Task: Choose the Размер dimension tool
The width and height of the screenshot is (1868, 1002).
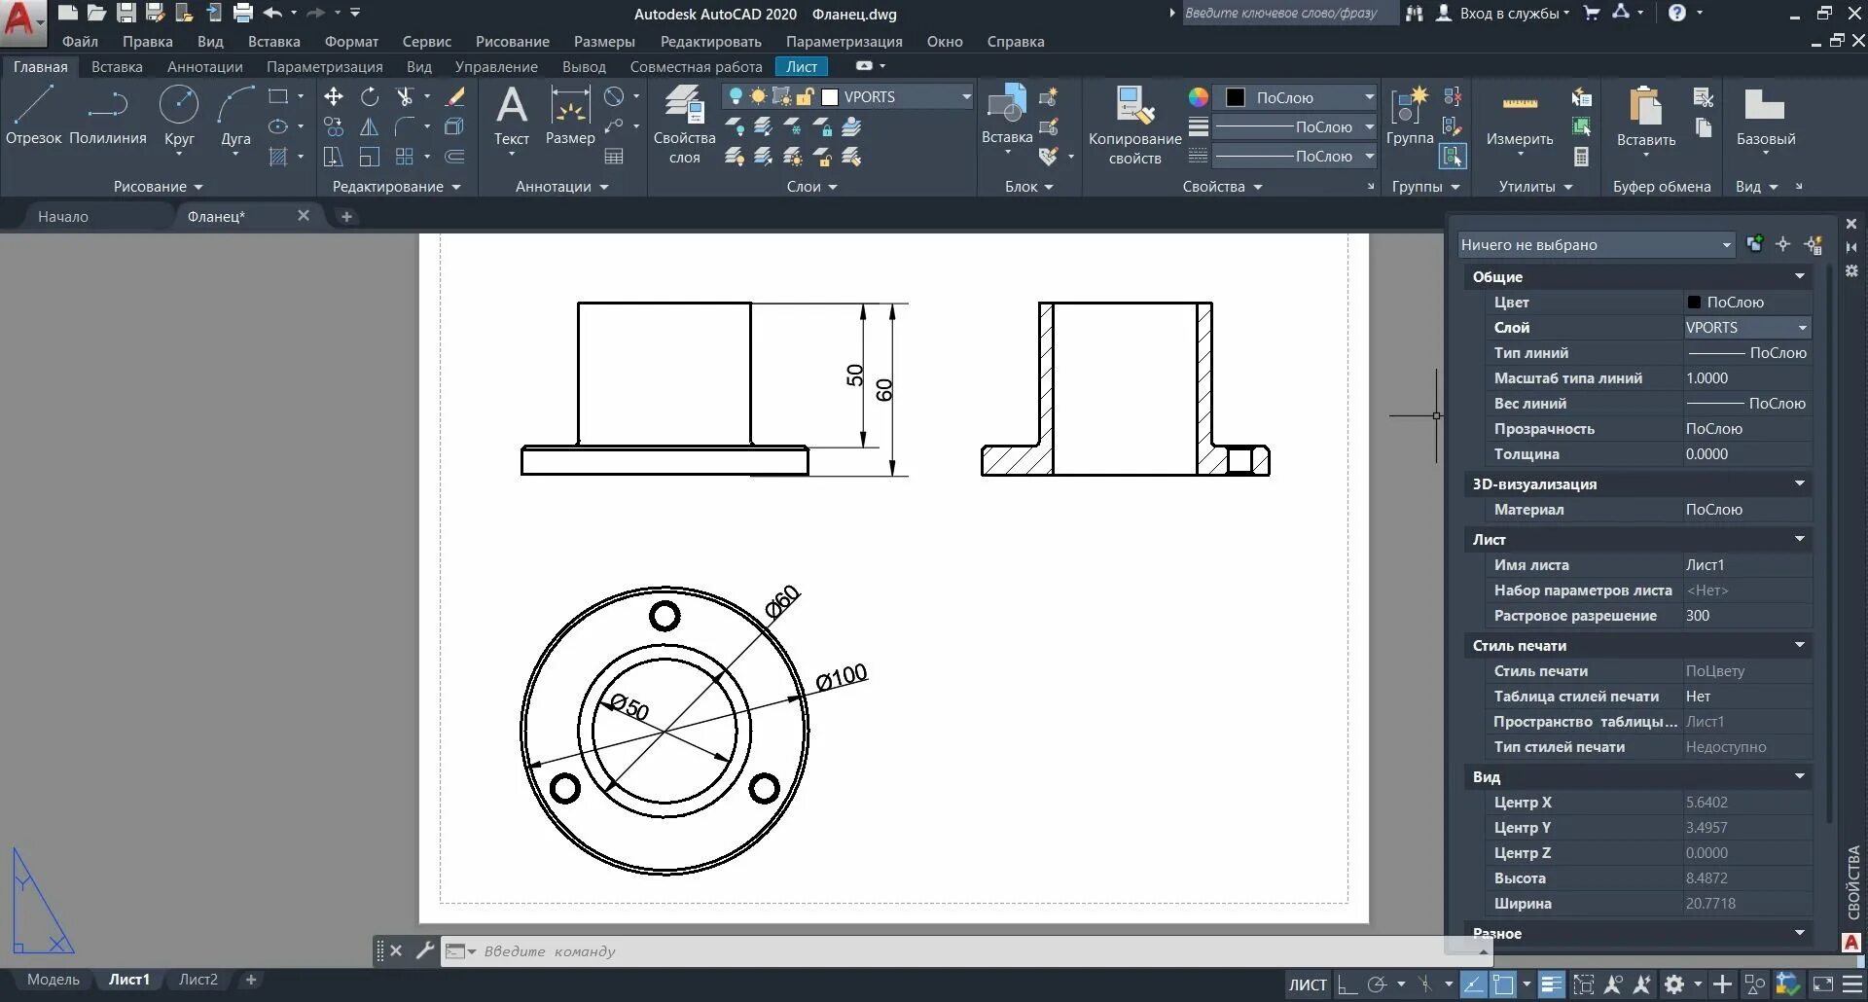Action: pos(570,116)
